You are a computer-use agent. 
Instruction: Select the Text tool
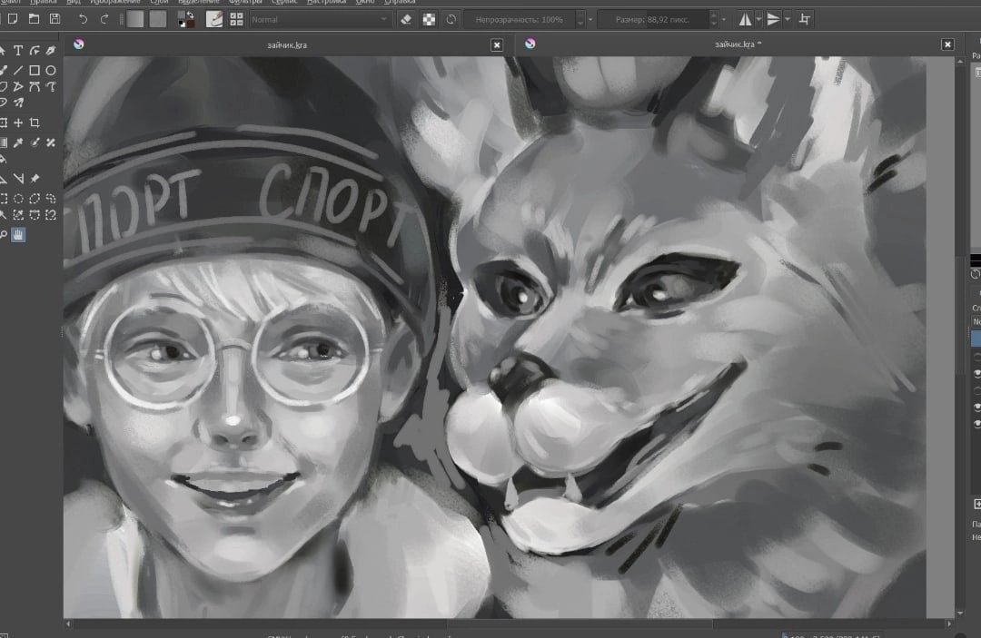point(18,51)
